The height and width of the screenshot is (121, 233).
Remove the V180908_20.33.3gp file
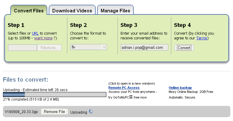pos(54,112)
